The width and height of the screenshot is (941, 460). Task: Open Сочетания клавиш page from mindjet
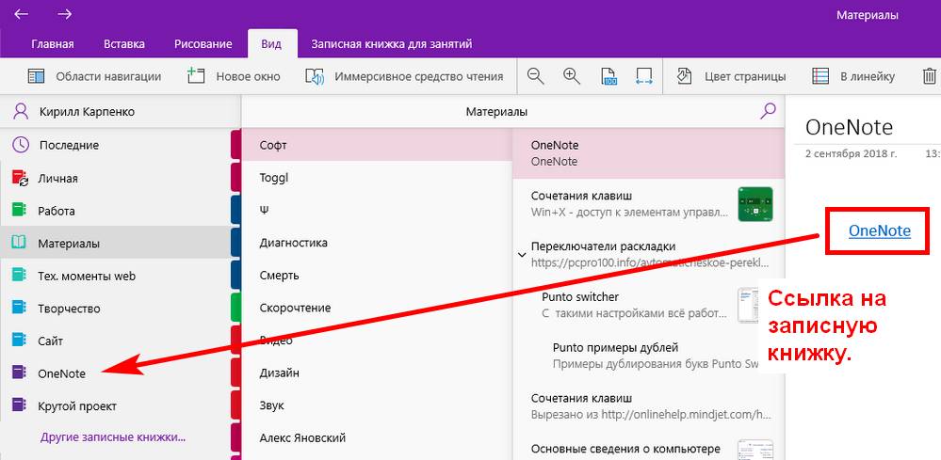[x=649, y=406]
